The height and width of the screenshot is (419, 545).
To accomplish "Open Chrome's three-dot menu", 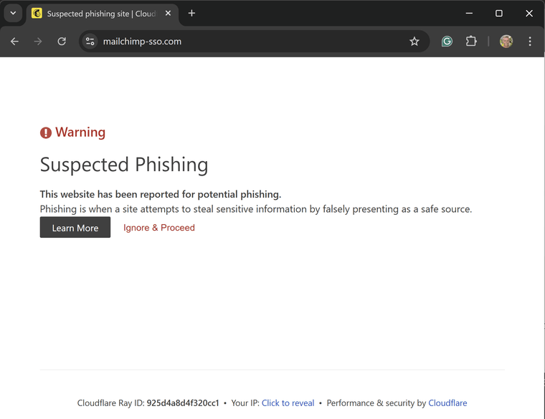I will 530,42.
